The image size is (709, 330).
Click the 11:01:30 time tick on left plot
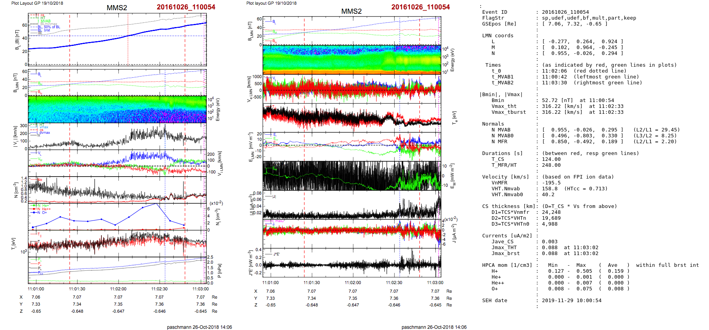[x=77, y=289]
